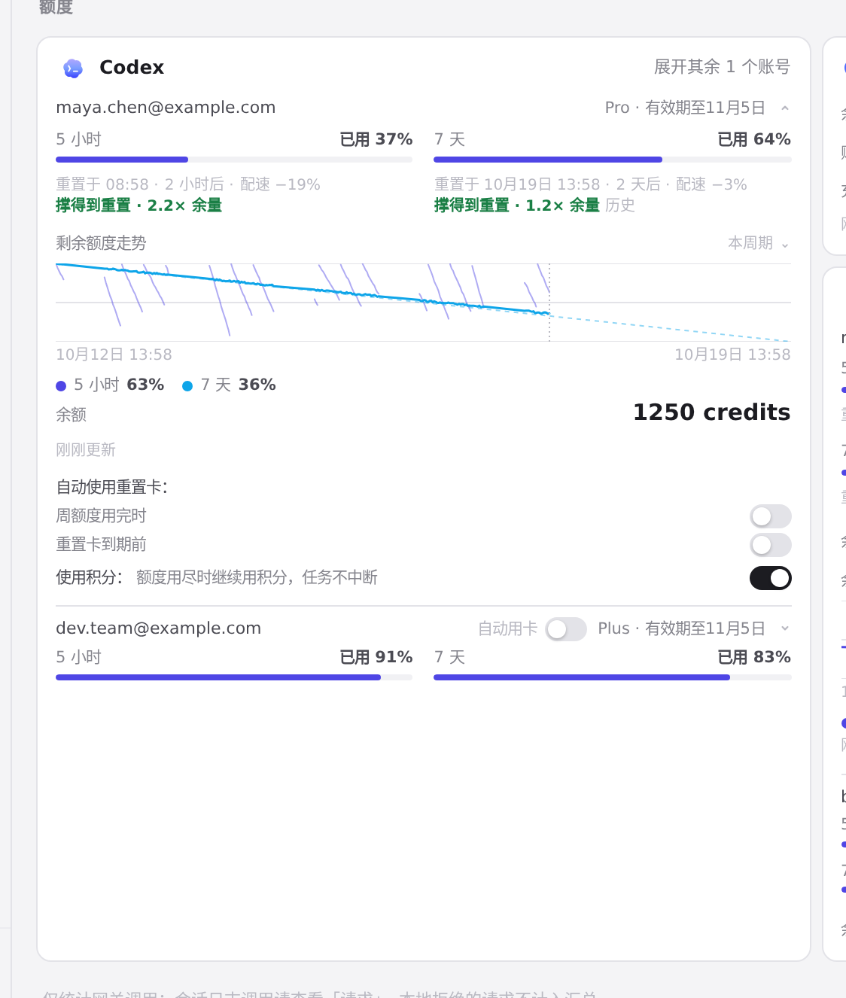This screenshot has height=998, width=846.
Task: Click 已用 37% usage text
Action: [376, 139]
